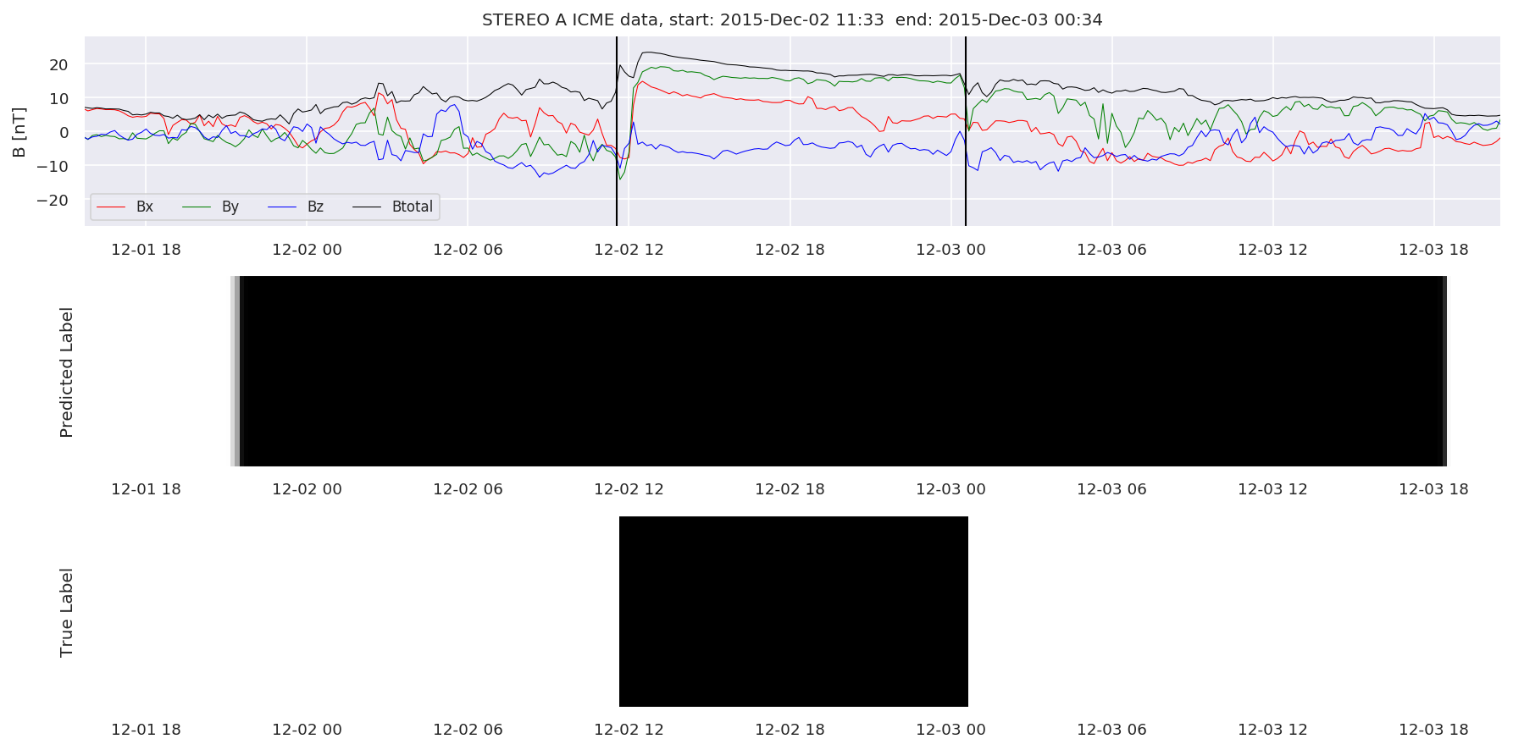
Task: Click the 0 tick on the B axis
Action: [64, 132]
